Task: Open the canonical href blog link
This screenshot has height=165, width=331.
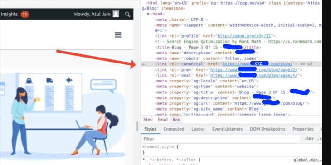Action: [x=258, y=64]
